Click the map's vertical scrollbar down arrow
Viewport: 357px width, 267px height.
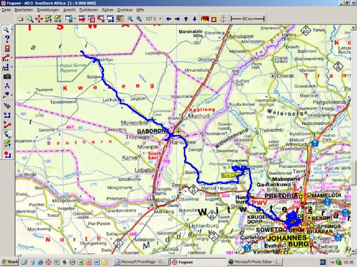coord(353,251)
